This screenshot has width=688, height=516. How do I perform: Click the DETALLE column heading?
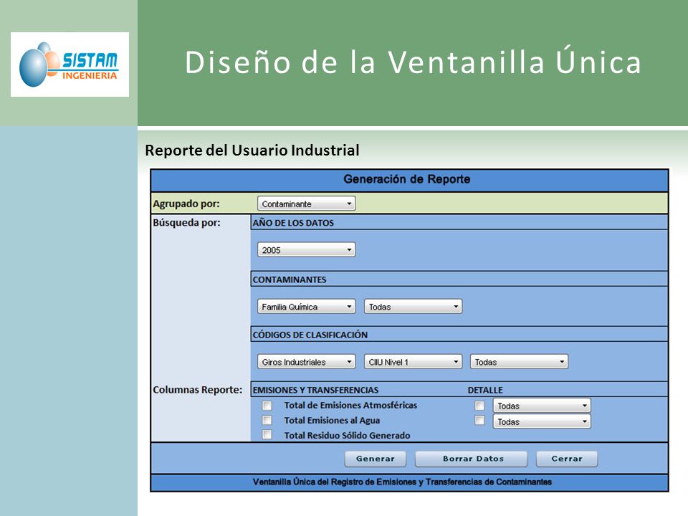(x=485, y=390)
